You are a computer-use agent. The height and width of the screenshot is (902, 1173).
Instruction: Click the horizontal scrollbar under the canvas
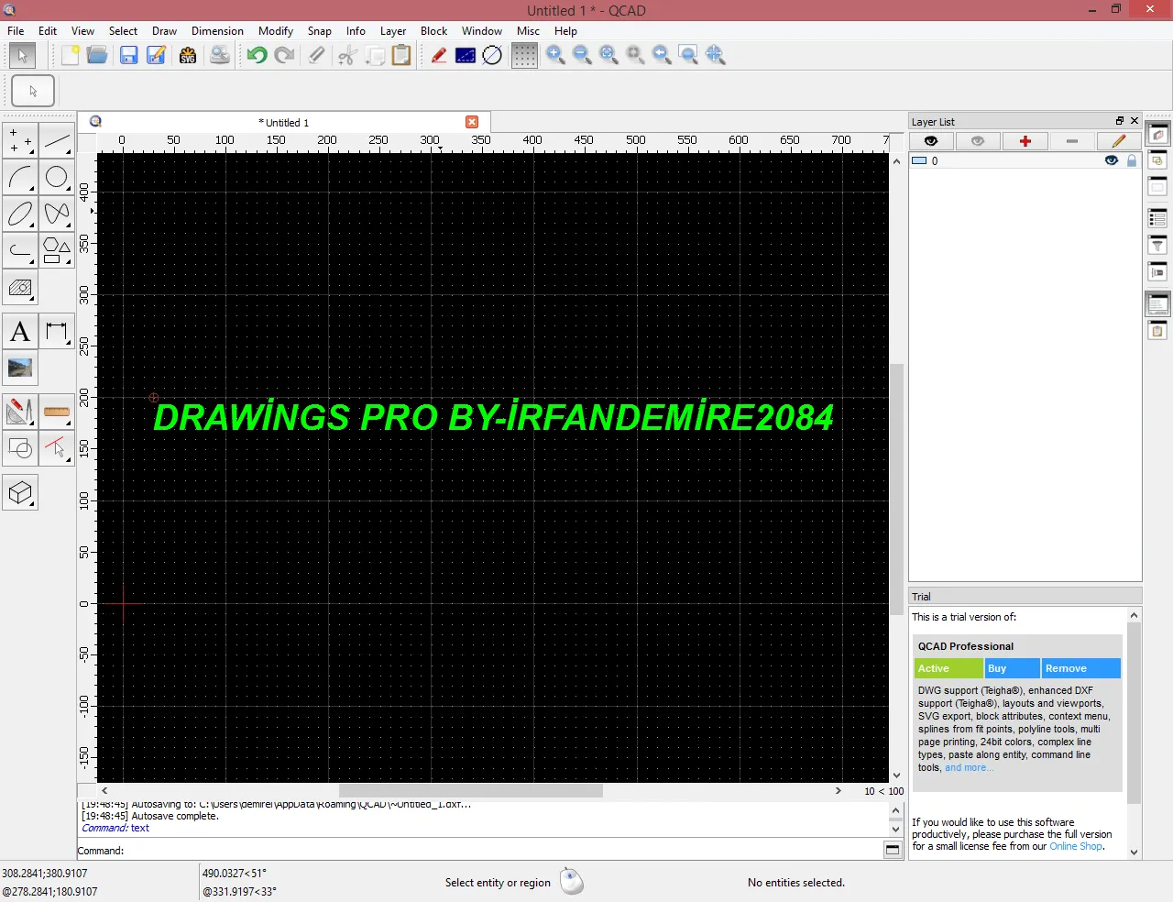click(471, 790)
